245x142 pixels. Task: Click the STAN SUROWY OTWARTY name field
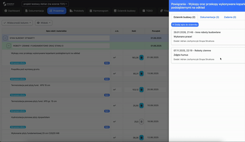pos(59,38)
